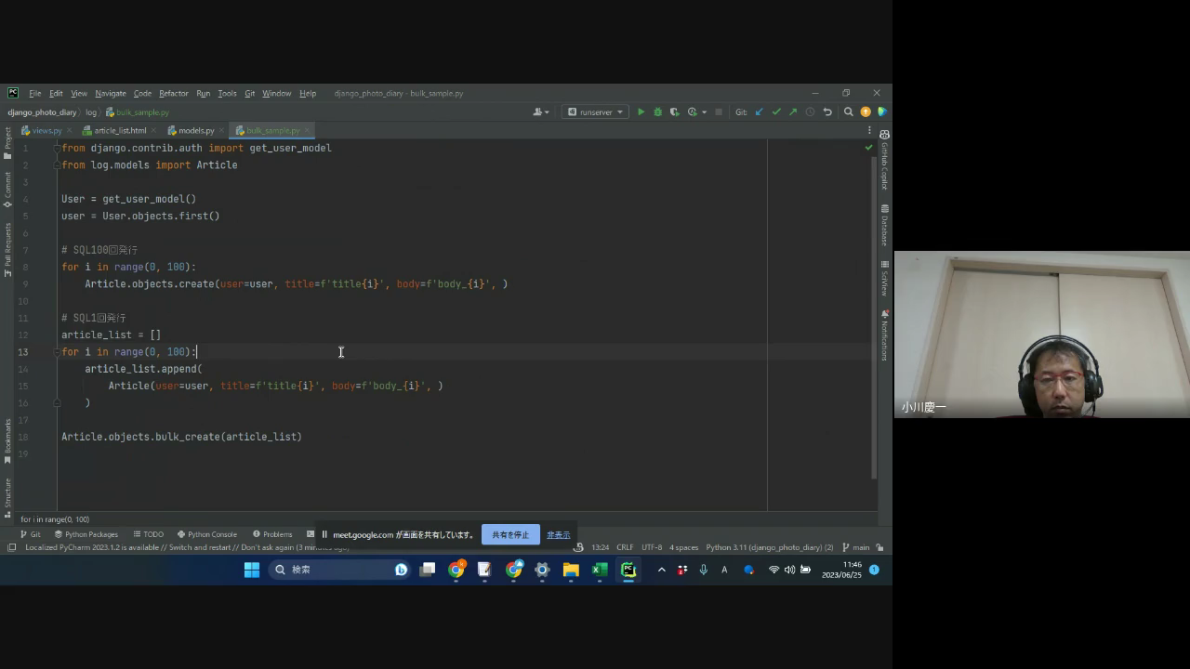Open the Refactor menu
Image resolution: width=1190 pixels, height=669 pixels.
(173, 94)
